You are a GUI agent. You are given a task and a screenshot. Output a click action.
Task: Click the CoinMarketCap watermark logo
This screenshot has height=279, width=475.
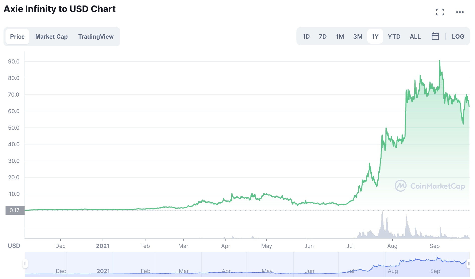tap(430, 186)
